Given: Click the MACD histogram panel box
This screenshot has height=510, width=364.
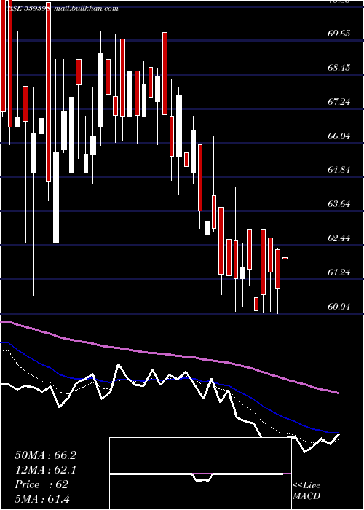Looking at the screenshot, I should (200, 474).
